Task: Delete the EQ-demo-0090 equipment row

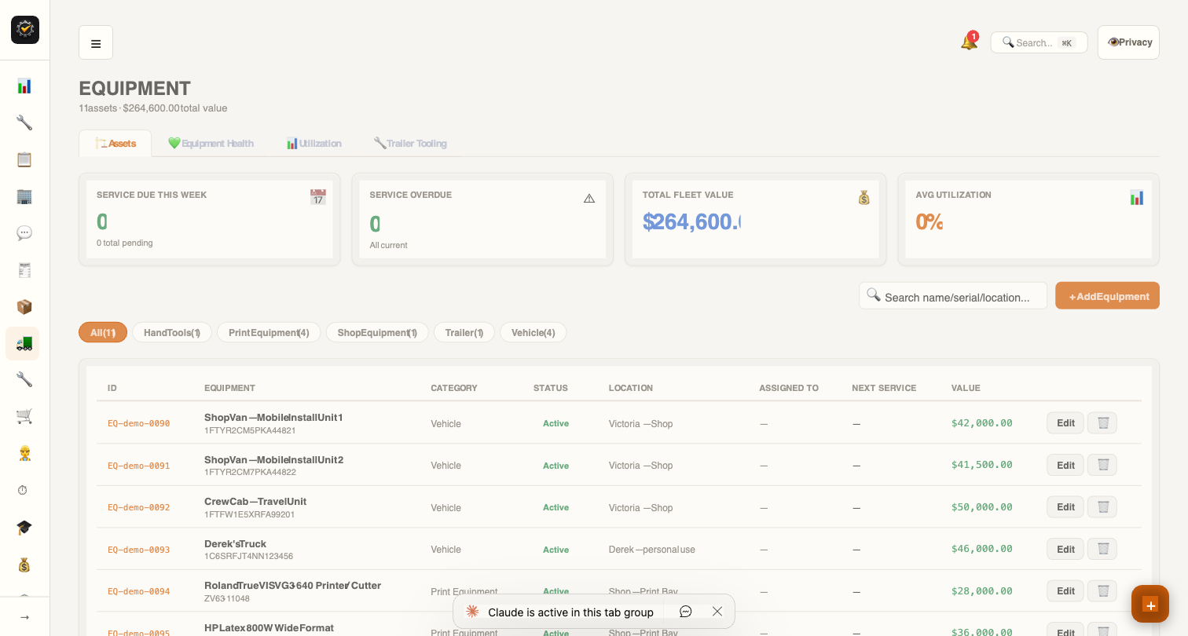Action: 1102,423
